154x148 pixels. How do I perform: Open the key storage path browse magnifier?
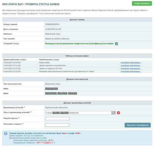[x=113, y=113]
